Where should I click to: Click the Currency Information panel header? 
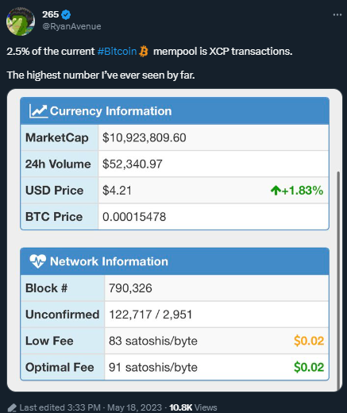(175, 111)
